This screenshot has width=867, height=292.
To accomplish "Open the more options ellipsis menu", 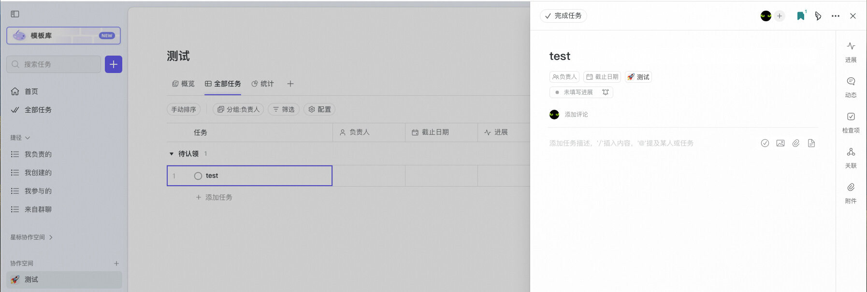I will coord(835,16).
